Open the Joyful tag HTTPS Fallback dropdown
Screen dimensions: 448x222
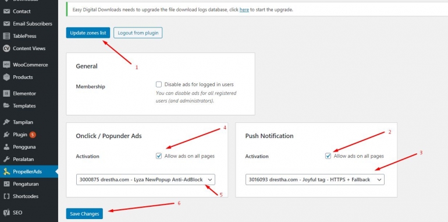315,179
